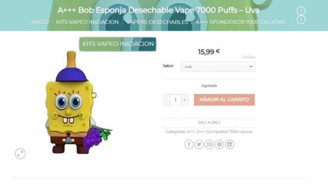The height and width of the screenshot is (184, 328).
Task: Open the SpongeBob vape product image
Action: 78,102
